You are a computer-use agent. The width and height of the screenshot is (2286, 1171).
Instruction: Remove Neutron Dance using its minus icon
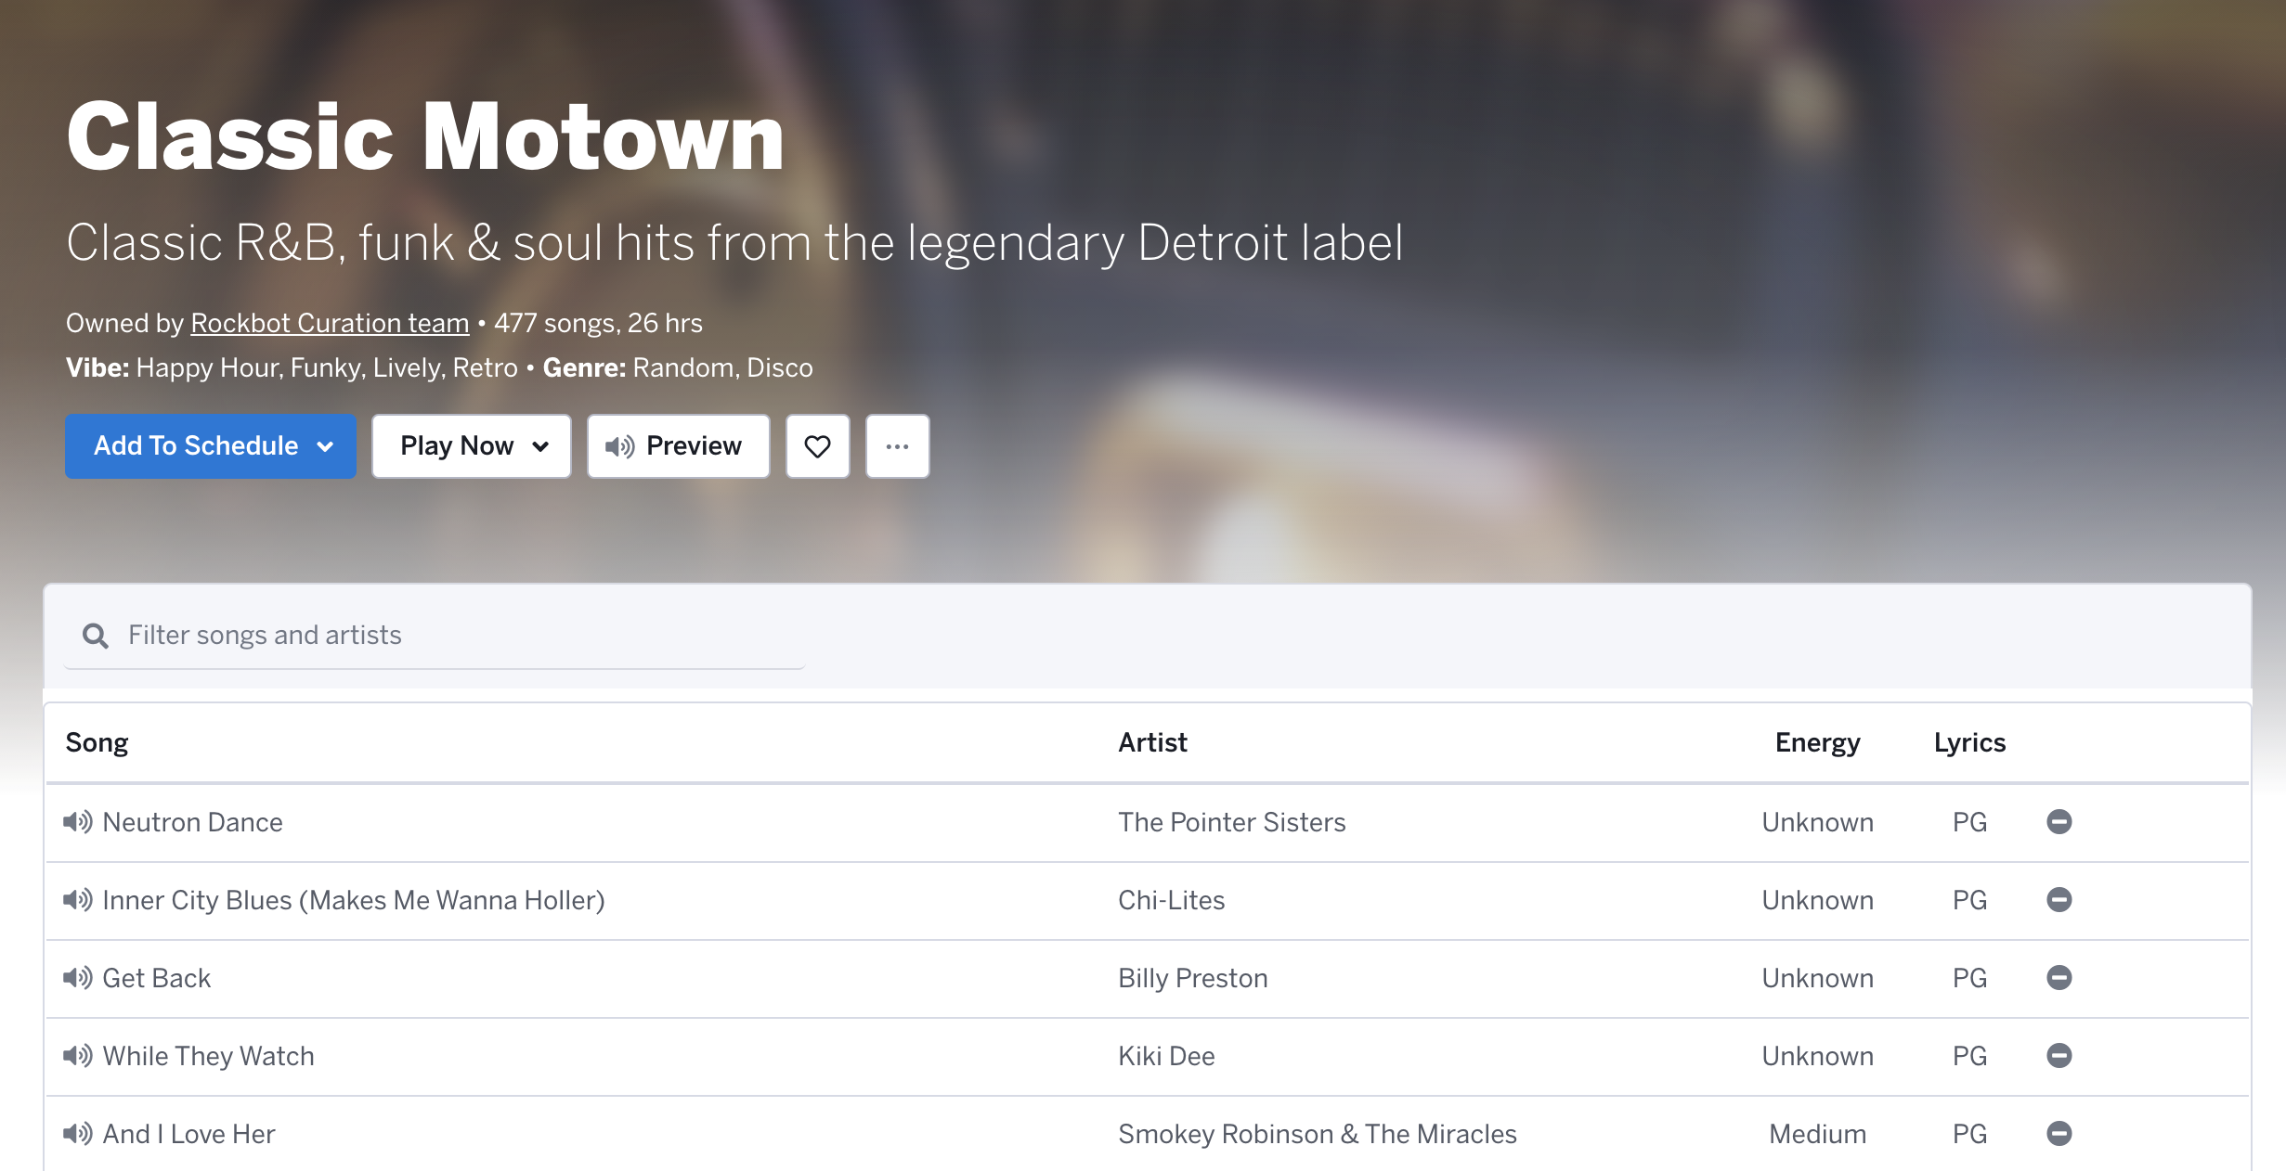pyautogui.click(x=2059, y=822)
